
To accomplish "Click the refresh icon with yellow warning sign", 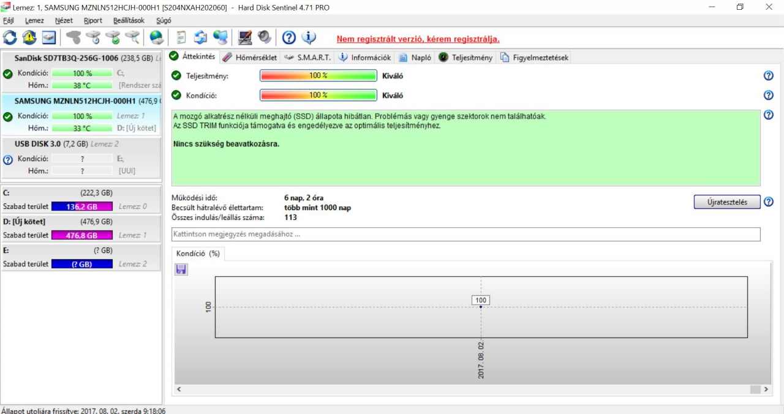I will click(29, 38).
